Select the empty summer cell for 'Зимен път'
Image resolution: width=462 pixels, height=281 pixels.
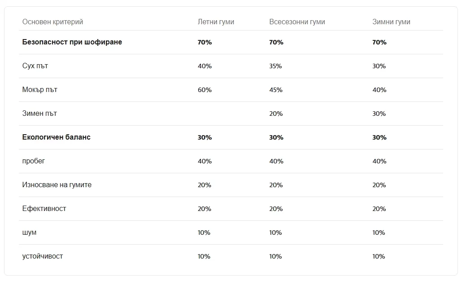coord(230,114)
